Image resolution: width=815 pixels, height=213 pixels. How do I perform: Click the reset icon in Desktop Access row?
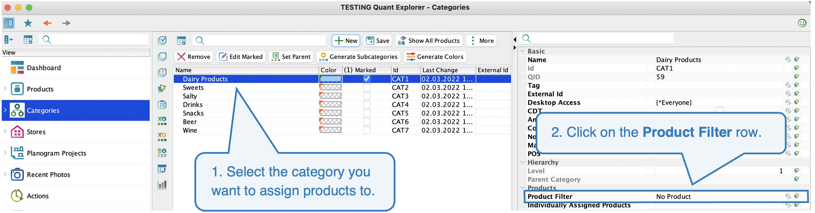(788, 102)
